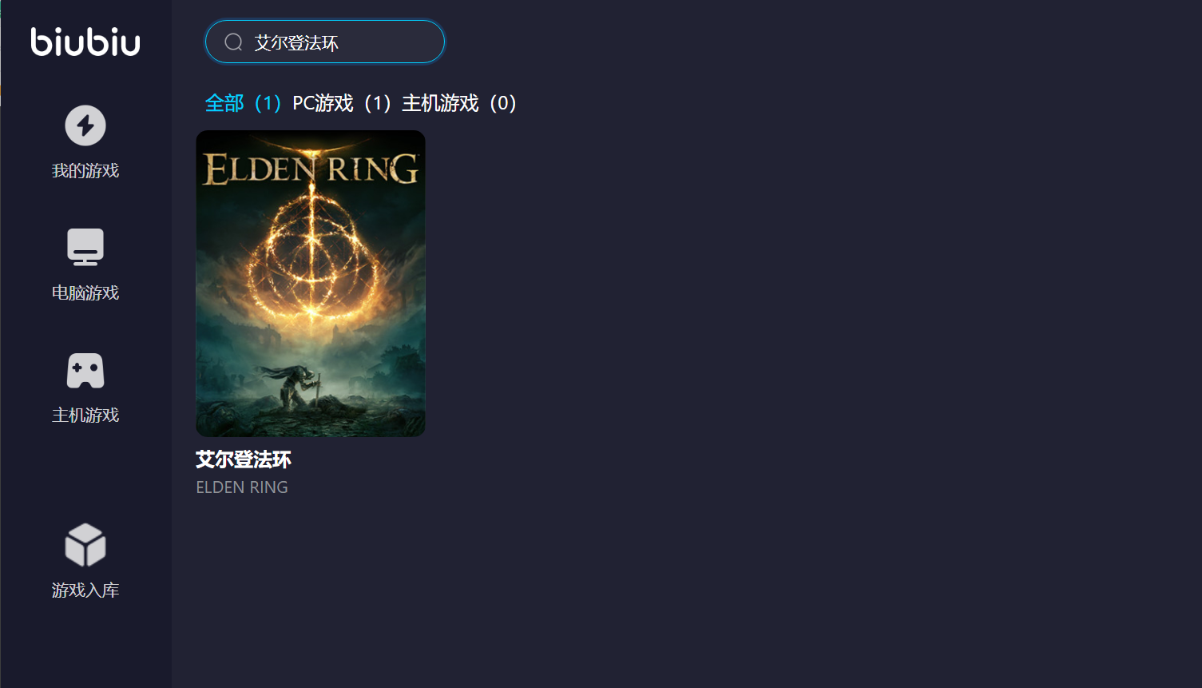Open console games gamepad icon
Image resolution: width=1202 pixels, height=688 pixels.
coord(85,371)
